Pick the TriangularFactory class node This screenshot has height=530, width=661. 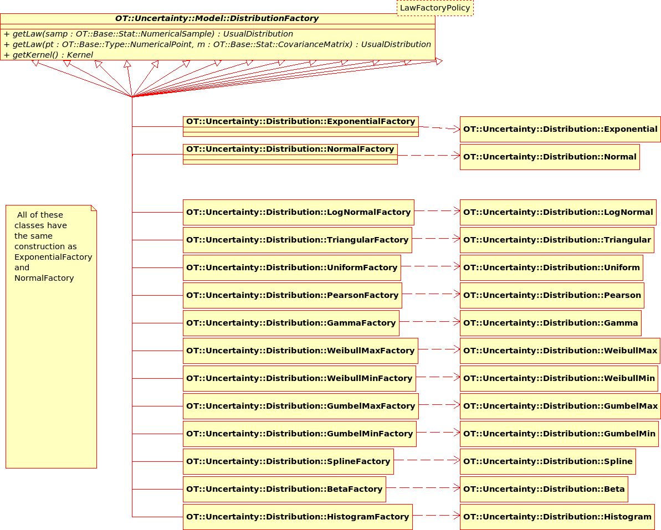(297, 240)
